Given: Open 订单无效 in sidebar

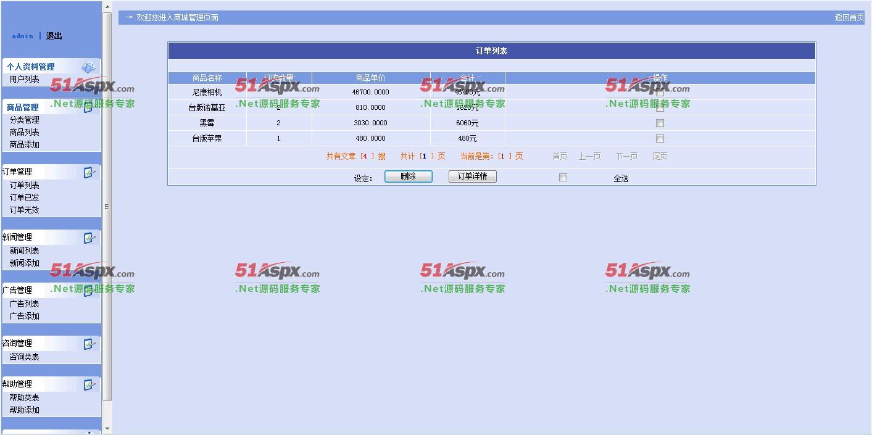Looking at the screenshot, I should coord(25,210).
